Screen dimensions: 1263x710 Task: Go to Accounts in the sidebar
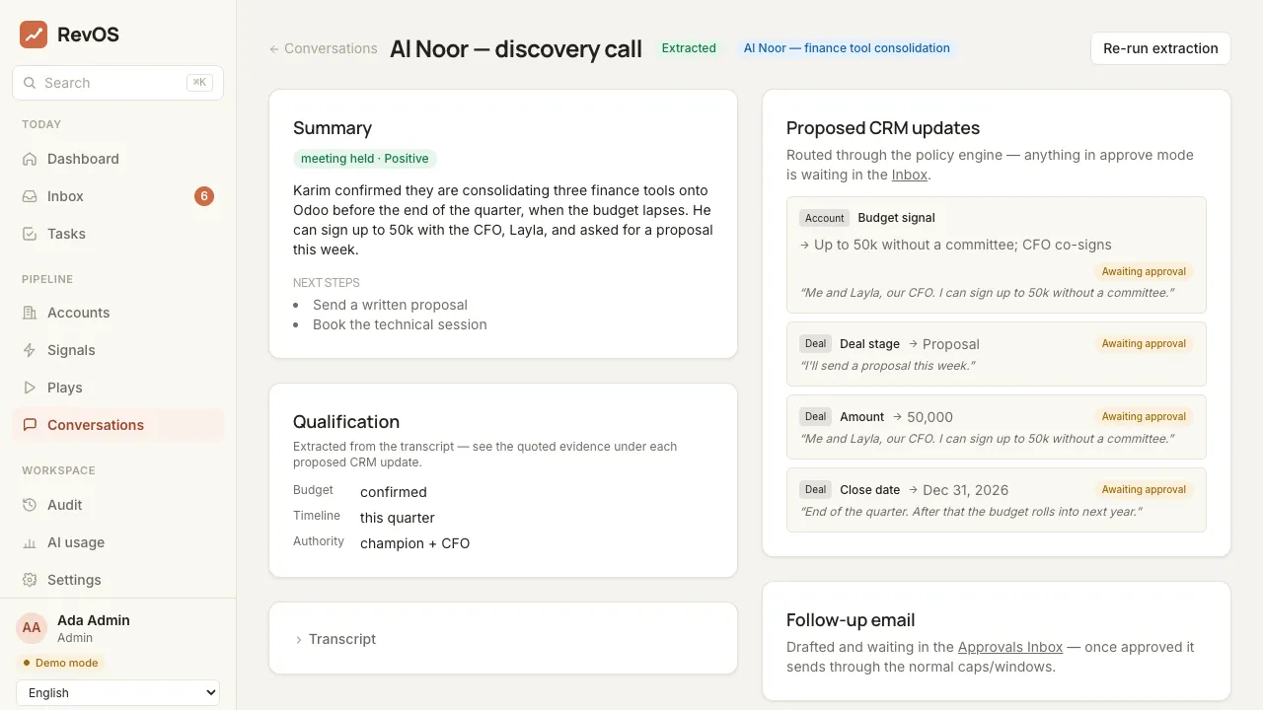[x=118, y=313]
